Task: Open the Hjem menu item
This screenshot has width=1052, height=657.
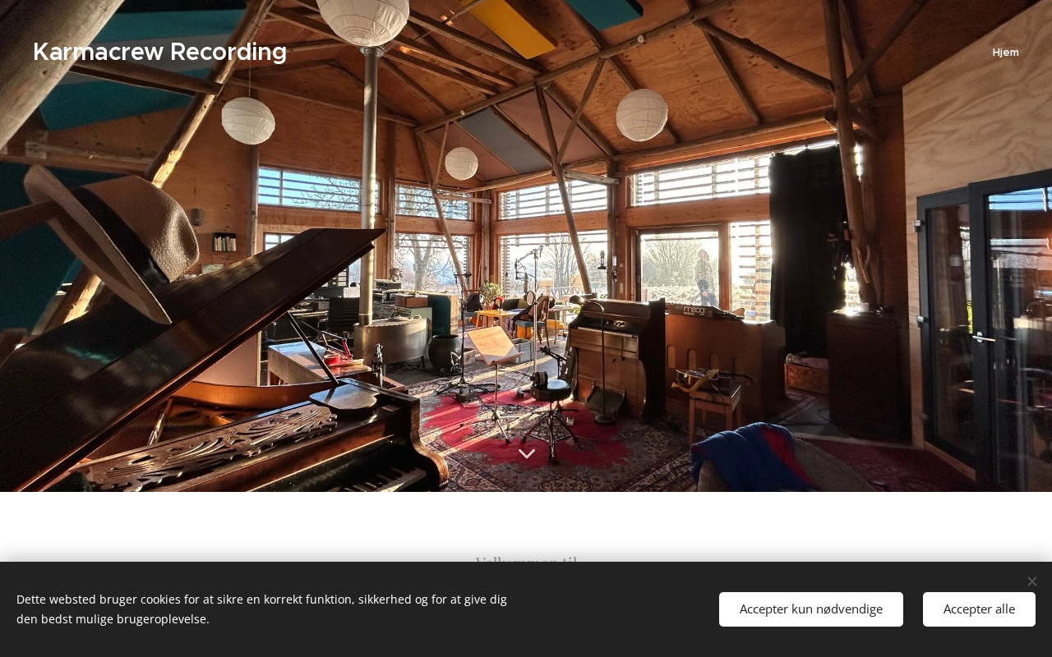Action: click(1005, 52)
